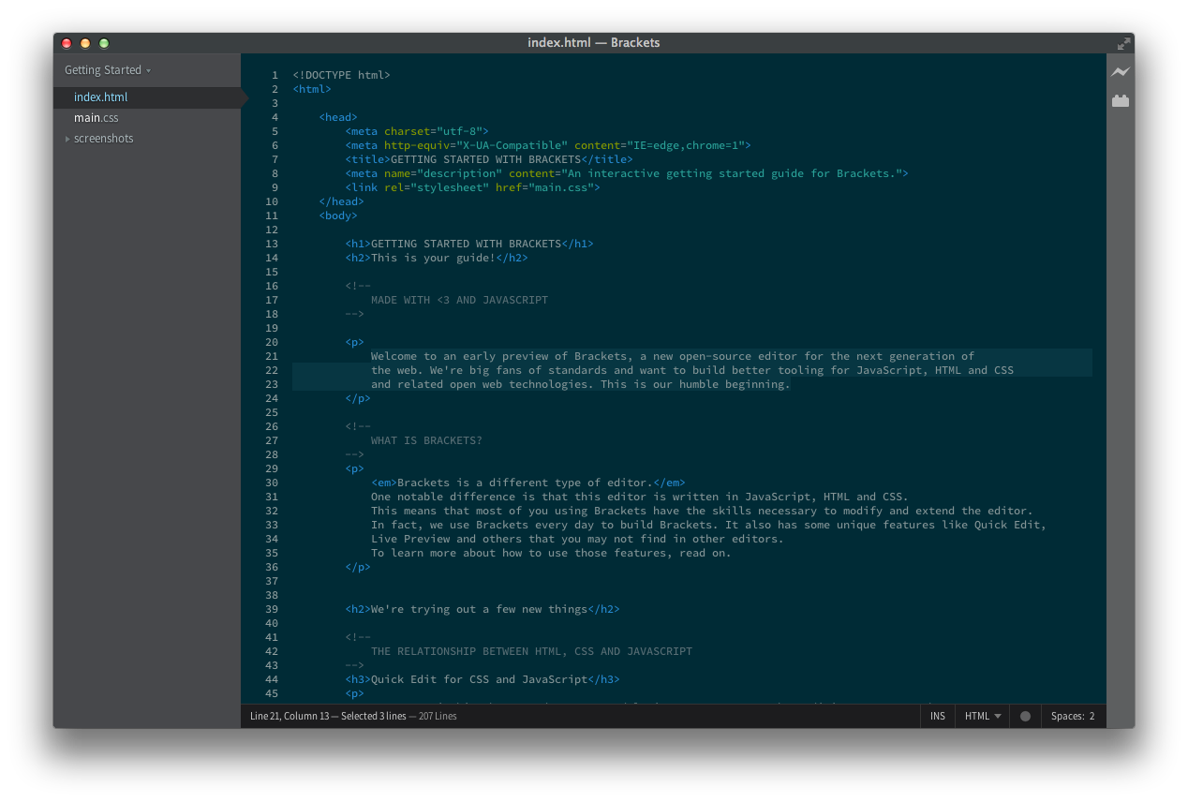Click the line 'To learn more about how'
Screen dimensions: 1188x802
pos(551,553)
